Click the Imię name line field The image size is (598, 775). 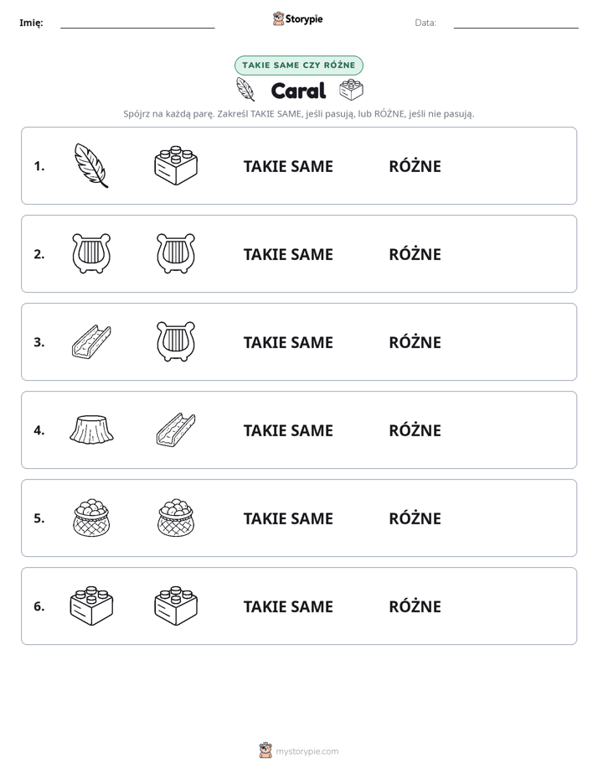[137, 23]
